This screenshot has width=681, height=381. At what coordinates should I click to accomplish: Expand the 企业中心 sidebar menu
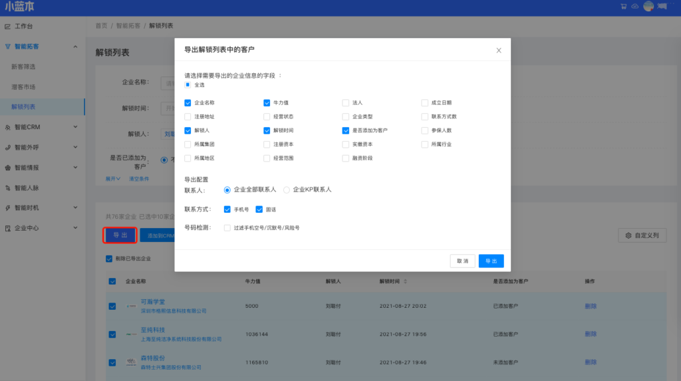coord(75,228)
